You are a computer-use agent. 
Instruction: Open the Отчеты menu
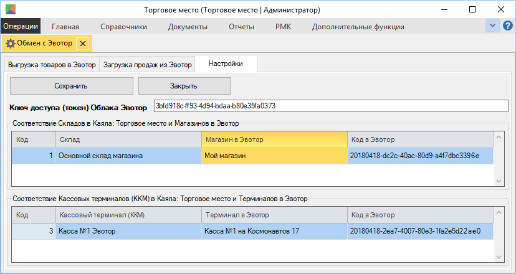pyautogui.click(x=242, y=27)
